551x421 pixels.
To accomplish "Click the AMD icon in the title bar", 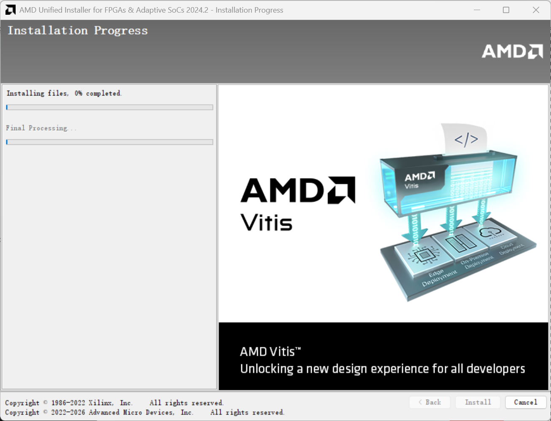I will tap(11, 10).
